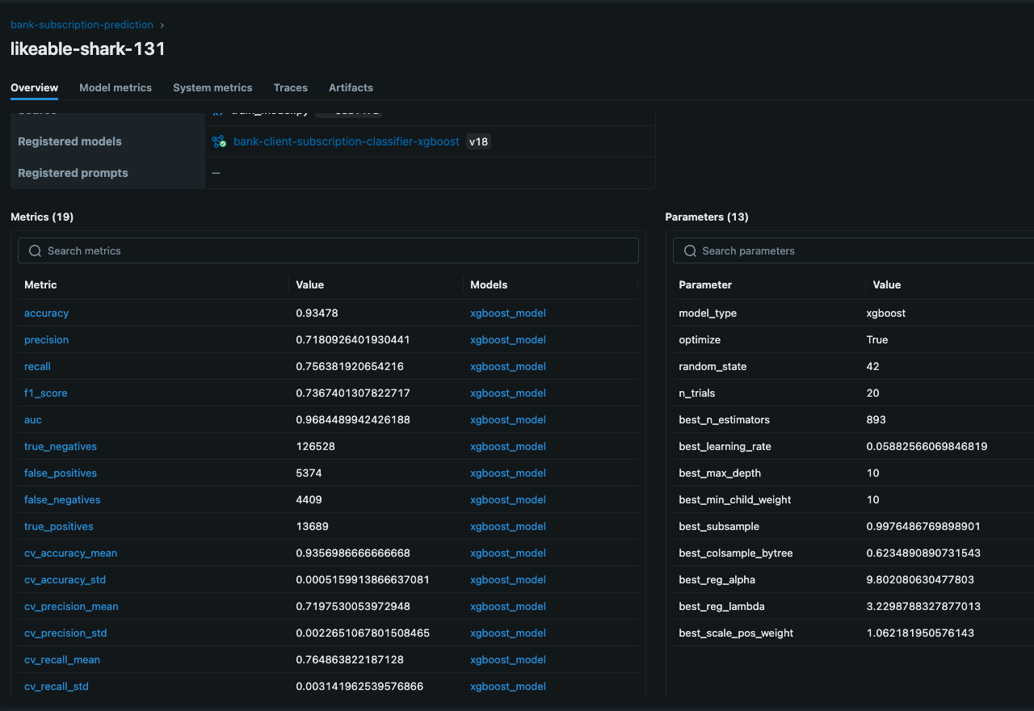This screenshot has height=711, width=1034.
Task: View the cv_precision_mean metric
Action: click(x=71, y=607)
